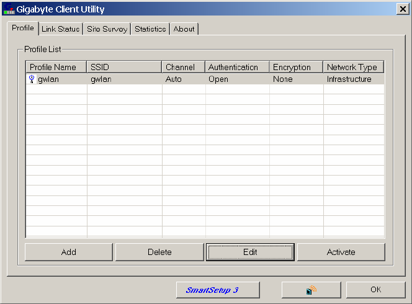Click the None encryption value
Screen dimensions: 412x304
283,79
